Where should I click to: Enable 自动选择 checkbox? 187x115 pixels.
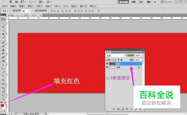pyautogui.click(x=11, y=11)
